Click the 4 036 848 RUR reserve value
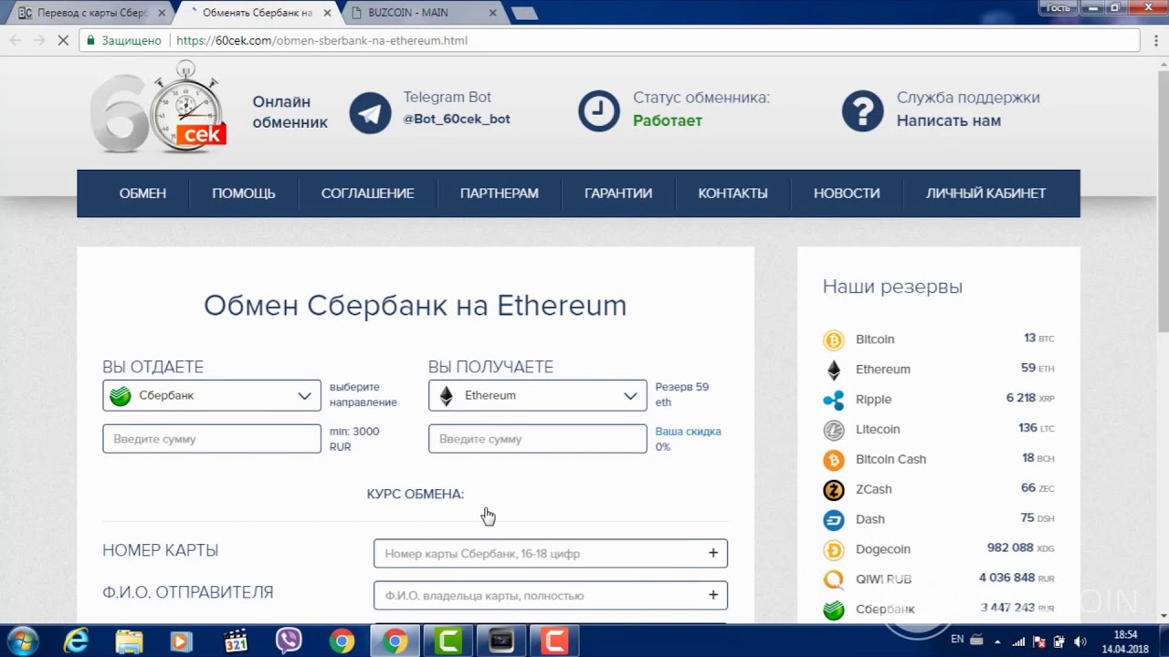The image size is (1169, 657). (x=1017, y=579)
